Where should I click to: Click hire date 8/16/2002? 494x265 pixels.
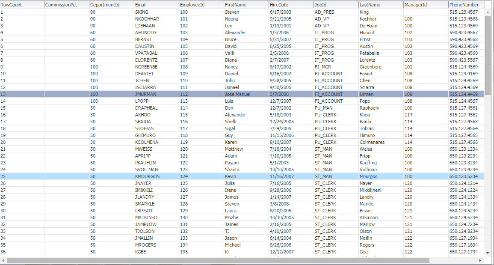click(291, 74)
